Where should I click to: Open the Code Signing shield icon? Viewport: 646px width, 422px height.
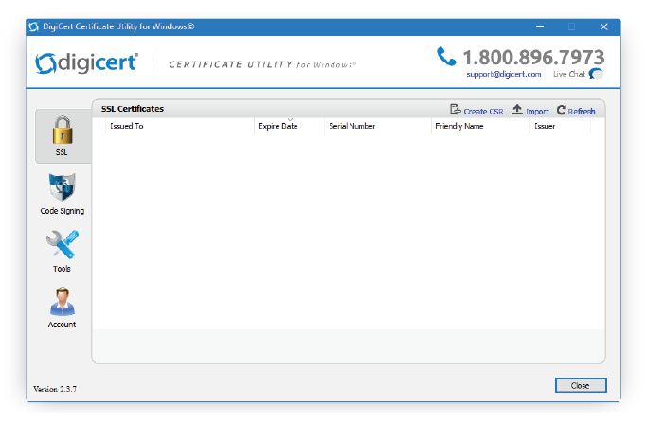click(x=63, y=186)
